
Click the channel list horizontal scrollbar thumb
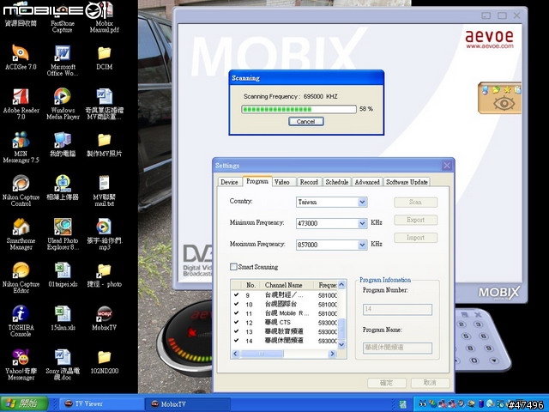(262, 354)
